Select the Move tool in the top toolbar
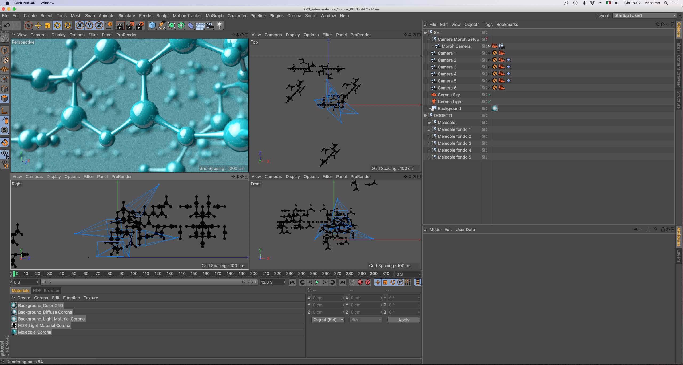683x365 pixels. [38, 26]
